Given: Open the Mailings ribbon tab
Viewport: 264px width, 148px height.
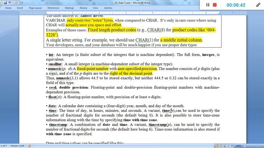Looking at the screenshot, I should 69,8.
